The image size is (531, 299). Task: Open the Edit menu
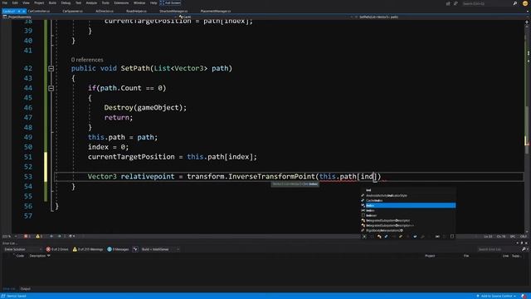pyautogui.click(x=15, y=2)
